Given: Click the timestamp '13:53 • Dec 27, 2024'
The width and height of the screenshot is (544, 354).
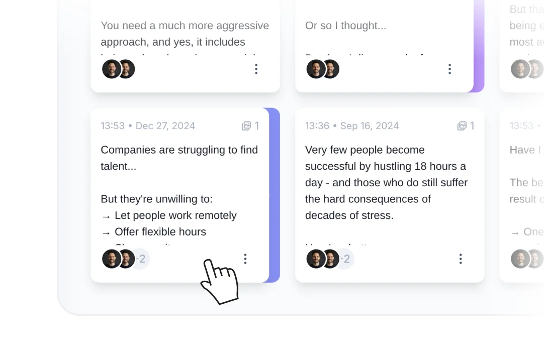Looking at the screenshot, I should (x=148, y=126).
